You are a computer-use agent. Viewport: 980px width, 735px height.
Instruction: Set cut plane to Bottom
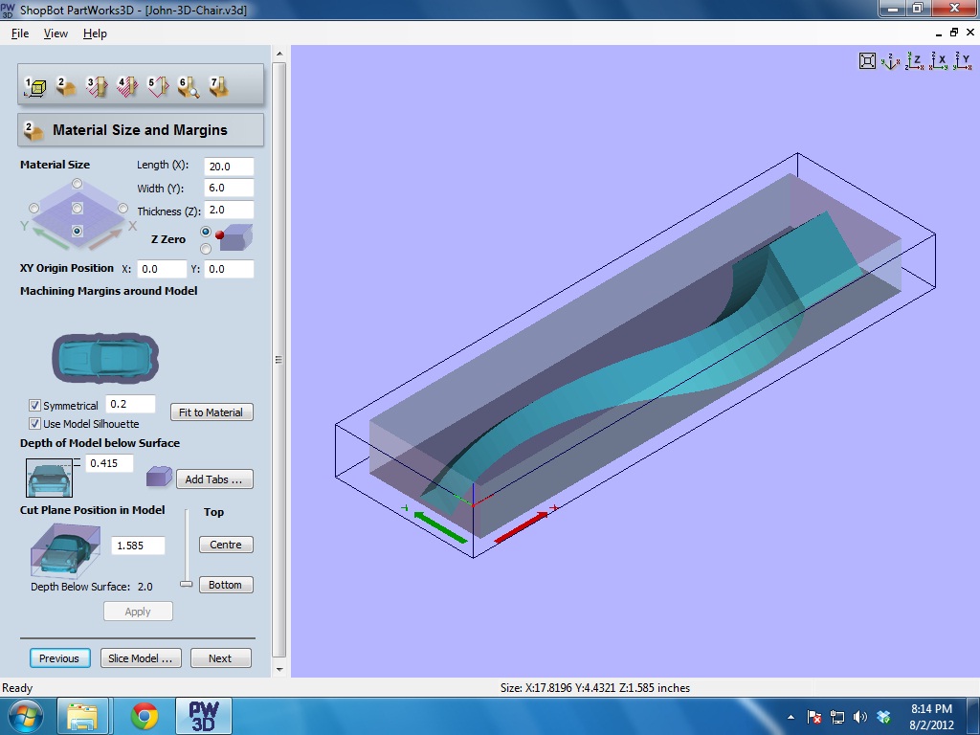pyautogui.click(x=226, y=585)
